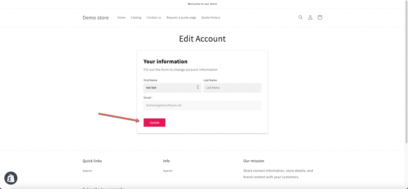Screen dimensions: 408x189
Task: Click the account profile icon
Action: 310,18
